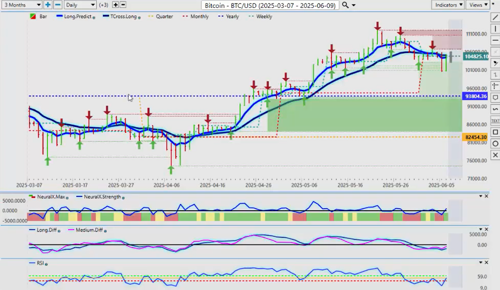
Task: Click the NeuralX.Max legend label
Action: point(51,197)
